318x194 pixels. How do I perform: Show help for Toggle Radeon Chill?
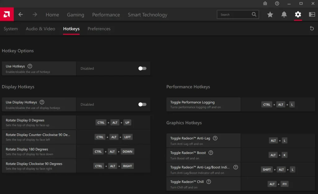(x=208, y=182)
